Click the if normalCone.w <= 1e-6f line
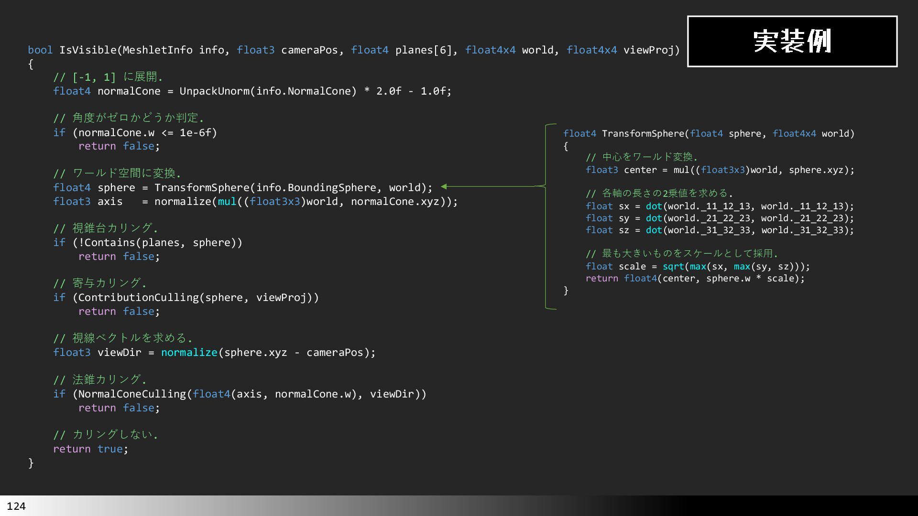The width and height of the screenshot is (918, 516). coord(135,133)
